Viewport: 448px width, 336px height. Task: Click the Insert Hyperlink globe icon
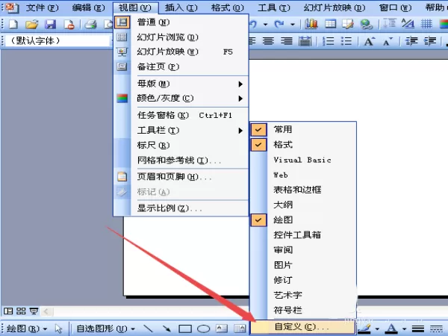click(367, 25)
